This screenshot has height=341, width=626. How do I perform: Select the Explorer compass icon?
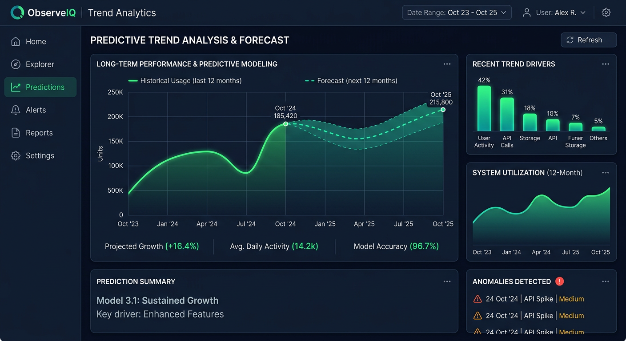pos(16,64)
